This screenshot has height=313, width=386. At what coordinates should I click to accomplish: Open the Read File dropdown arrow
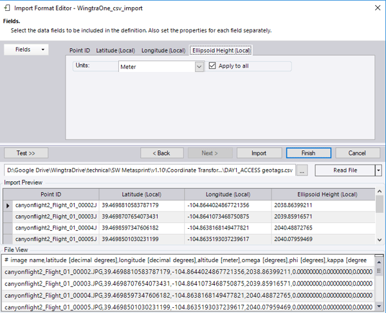[x=378, y=170]
